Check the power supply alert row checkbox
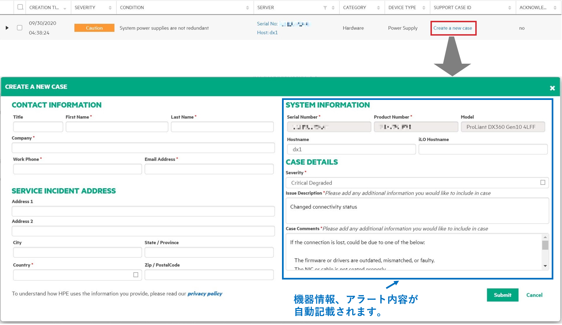This screenshot has height=325, width=562. pos(20,28)
